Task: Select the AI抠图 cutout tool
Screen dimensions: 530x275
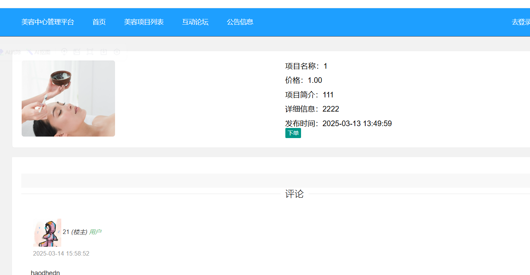Action: (x=39, y=52)
